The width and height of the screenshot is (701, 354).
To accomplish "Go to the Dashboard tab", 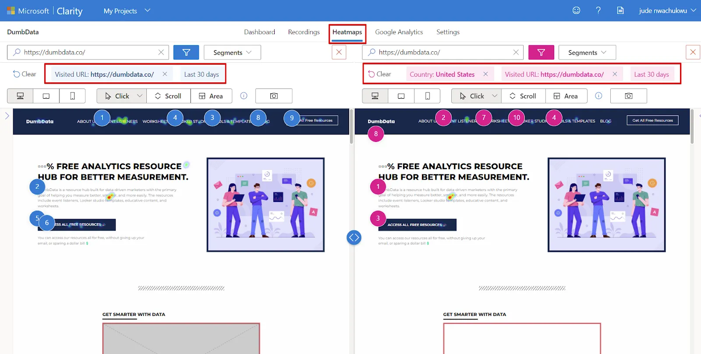I will 259,32.
